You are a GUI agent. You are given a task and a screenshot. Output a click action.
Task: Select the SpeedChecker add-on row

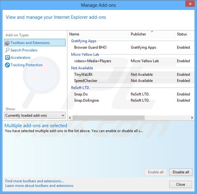[134, 80]
